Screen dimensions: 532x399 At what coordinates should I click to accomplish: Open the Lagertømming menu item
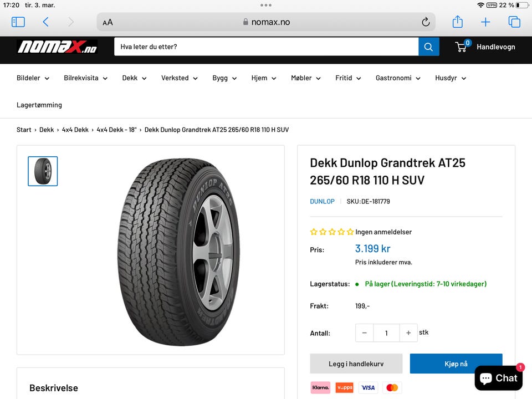(39, 105)
